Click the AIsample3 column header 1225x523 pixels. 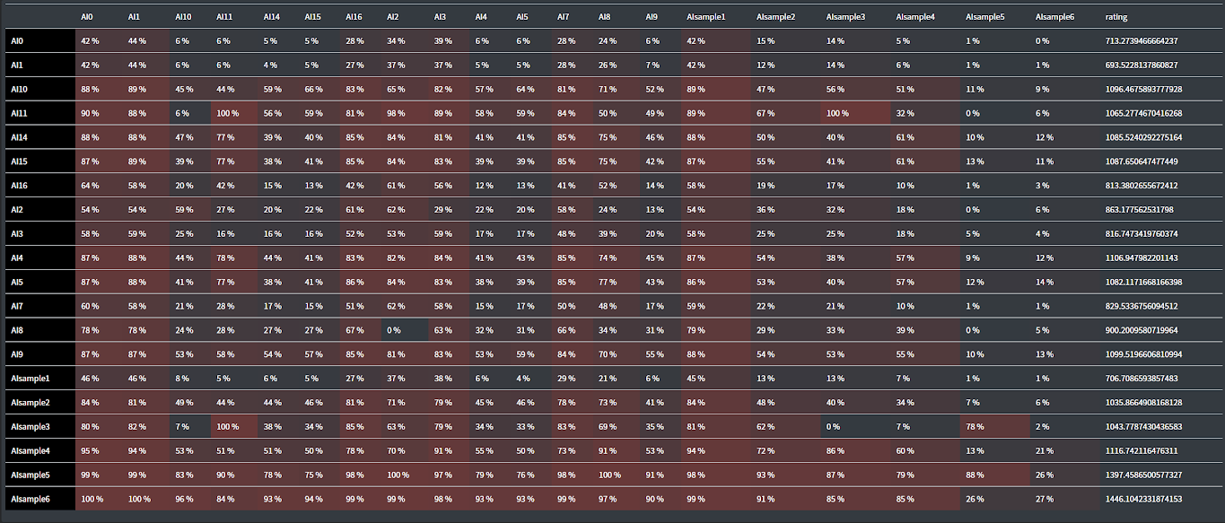[x=846, y=17]
